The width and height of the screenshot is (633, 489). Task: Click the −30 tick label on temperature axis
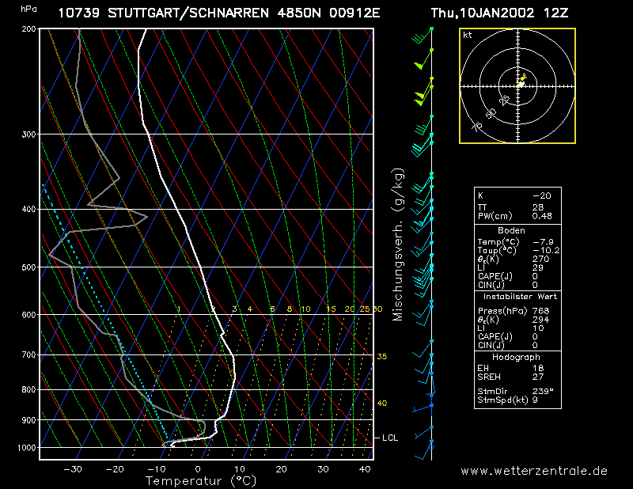pos(73,469)
